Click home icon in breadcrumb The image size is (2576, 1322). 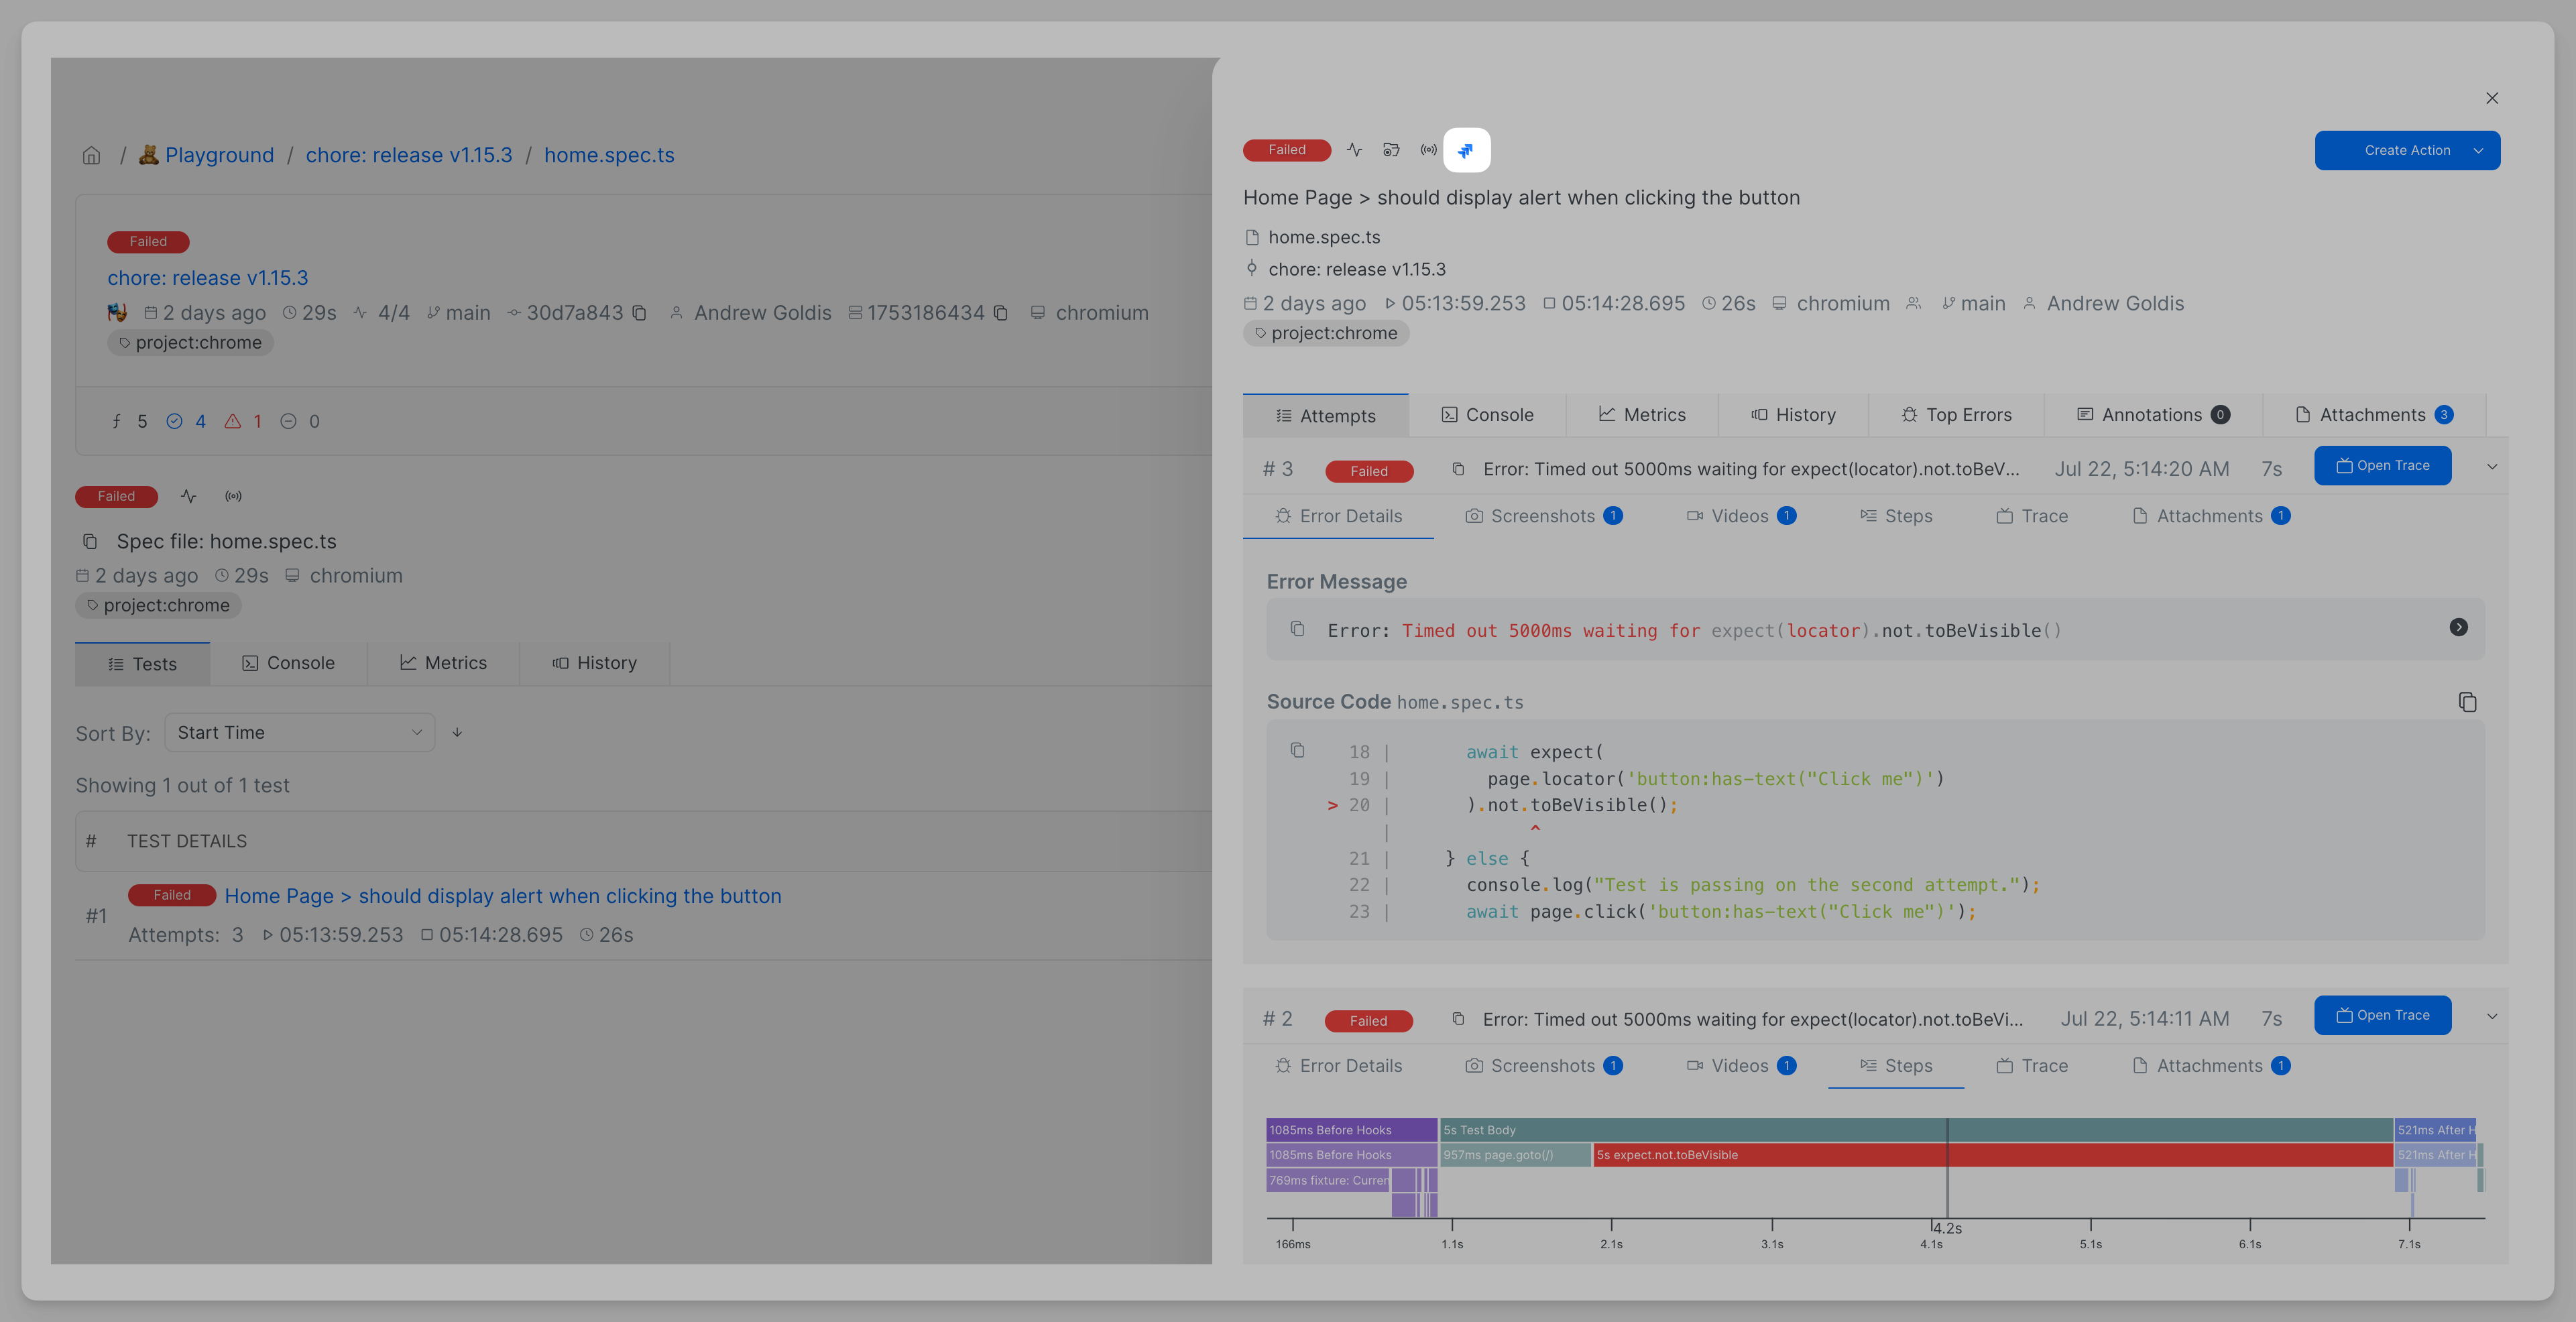(x=92, y=155)
